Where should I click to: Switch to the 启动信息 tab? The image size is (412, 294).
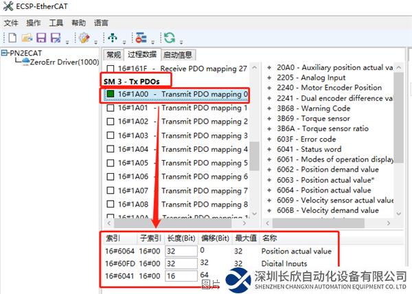176,55
